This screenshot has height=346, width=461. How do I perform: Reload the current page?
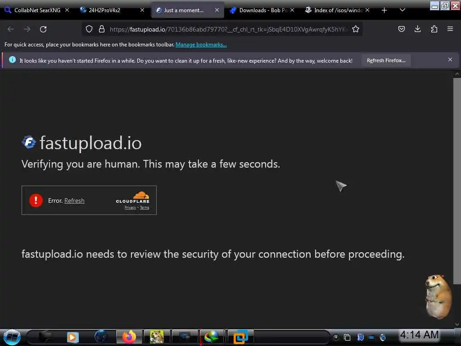click(x=43, y=29)
